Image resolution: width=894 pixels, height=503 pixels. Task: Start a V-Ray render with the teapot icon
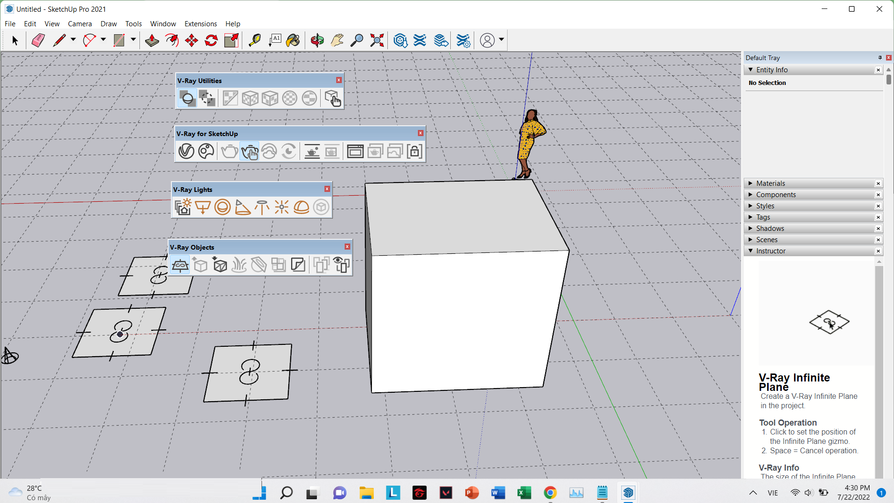pyautogui.click(x=229, y=151)
